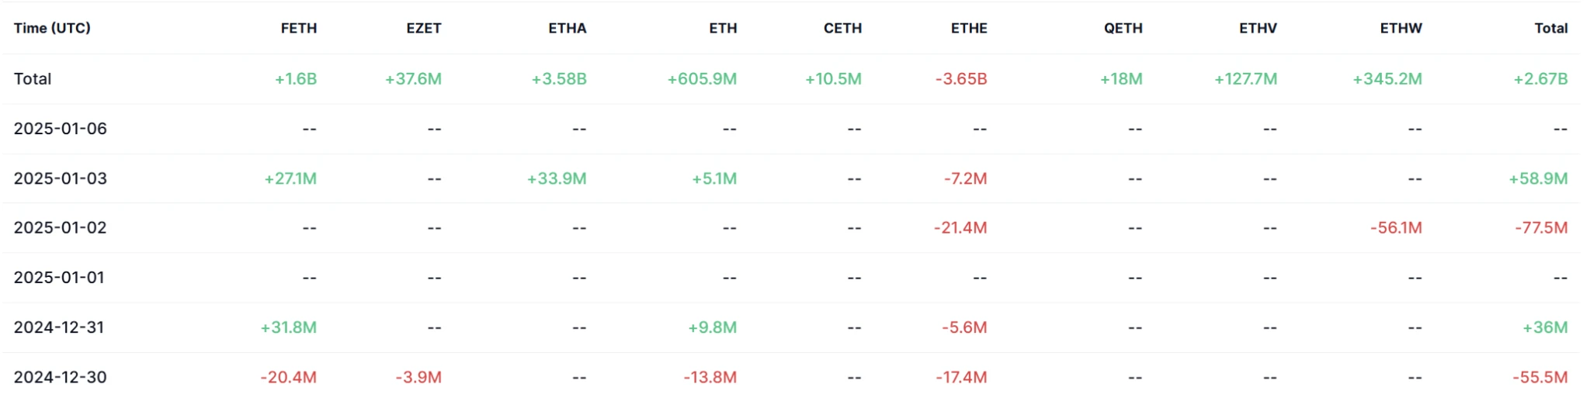
Task: Select the +3.58B ETHA total value
Action: (559, 79)
